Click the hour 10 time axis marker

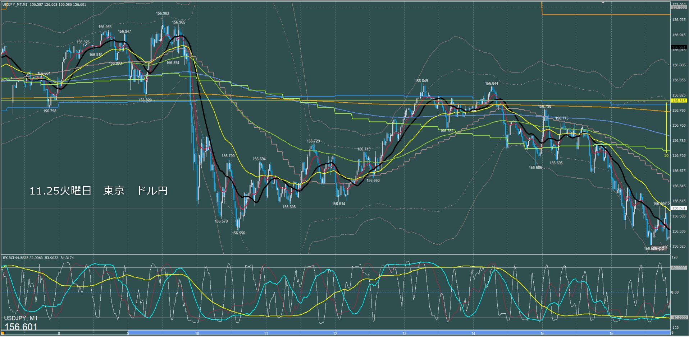click(x=197, y=333)
